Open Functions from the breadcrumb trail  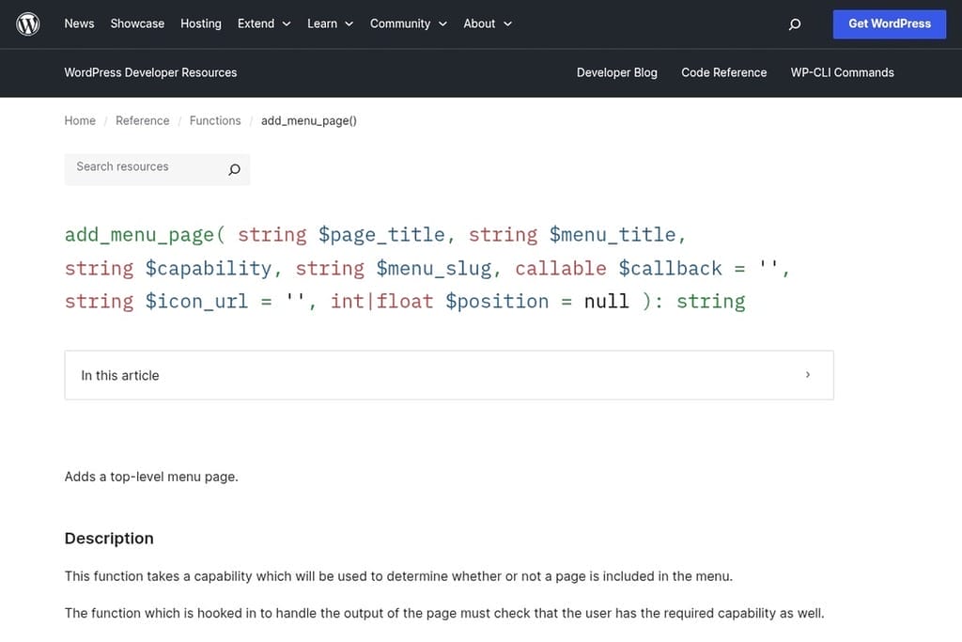[215, 120]
